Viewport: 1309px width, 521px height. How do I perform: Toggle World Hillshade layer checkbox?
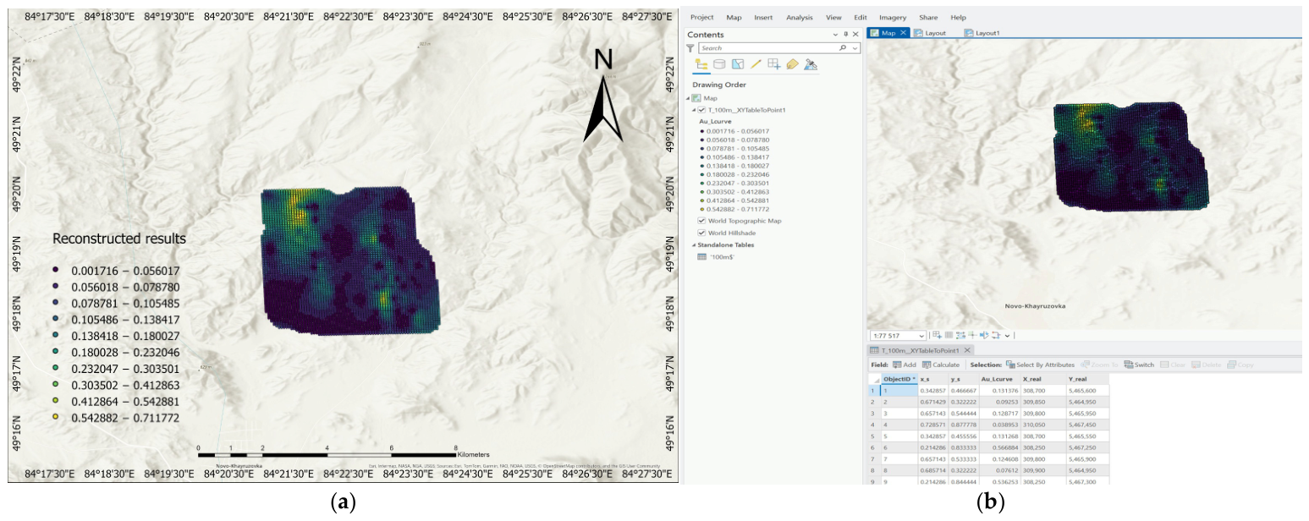(701, 233)
